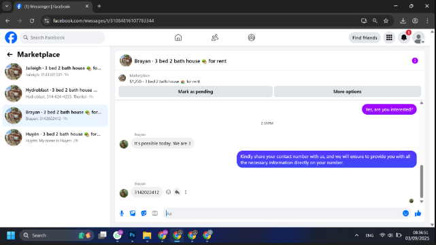436x245 pixels.
Task: Open Windows Start menu
Action: (x=11, y=235)
